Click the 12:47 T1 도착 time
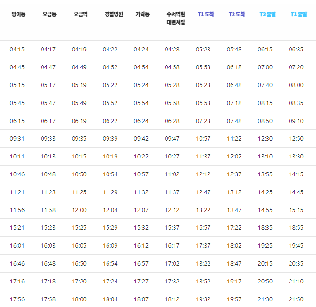316x307 pixels. tap(203, 192)
